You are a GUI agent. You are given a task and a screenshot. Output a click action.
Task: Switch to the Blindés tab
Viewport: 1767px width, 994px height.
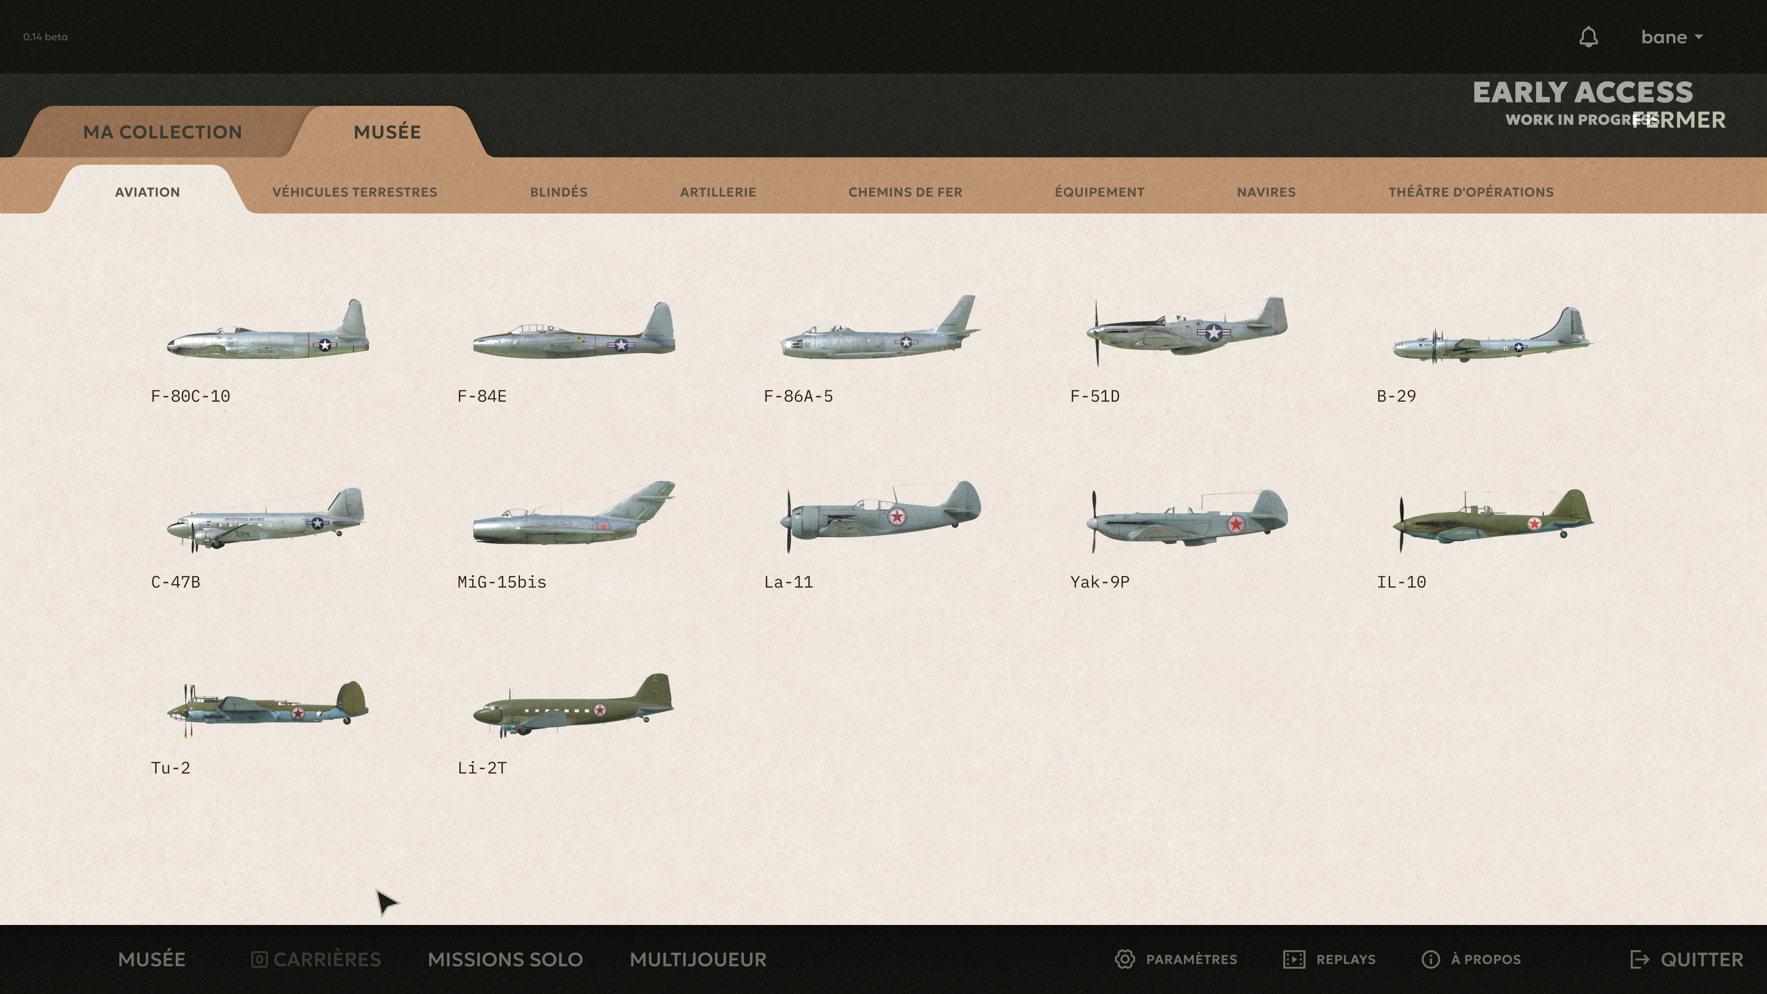pyautogui.click(x=558, y=192)
